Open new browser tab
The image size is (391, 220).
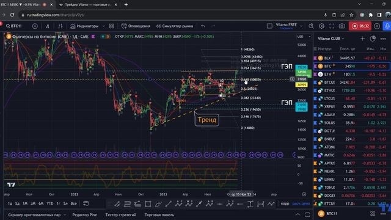[x=126, y=4]
